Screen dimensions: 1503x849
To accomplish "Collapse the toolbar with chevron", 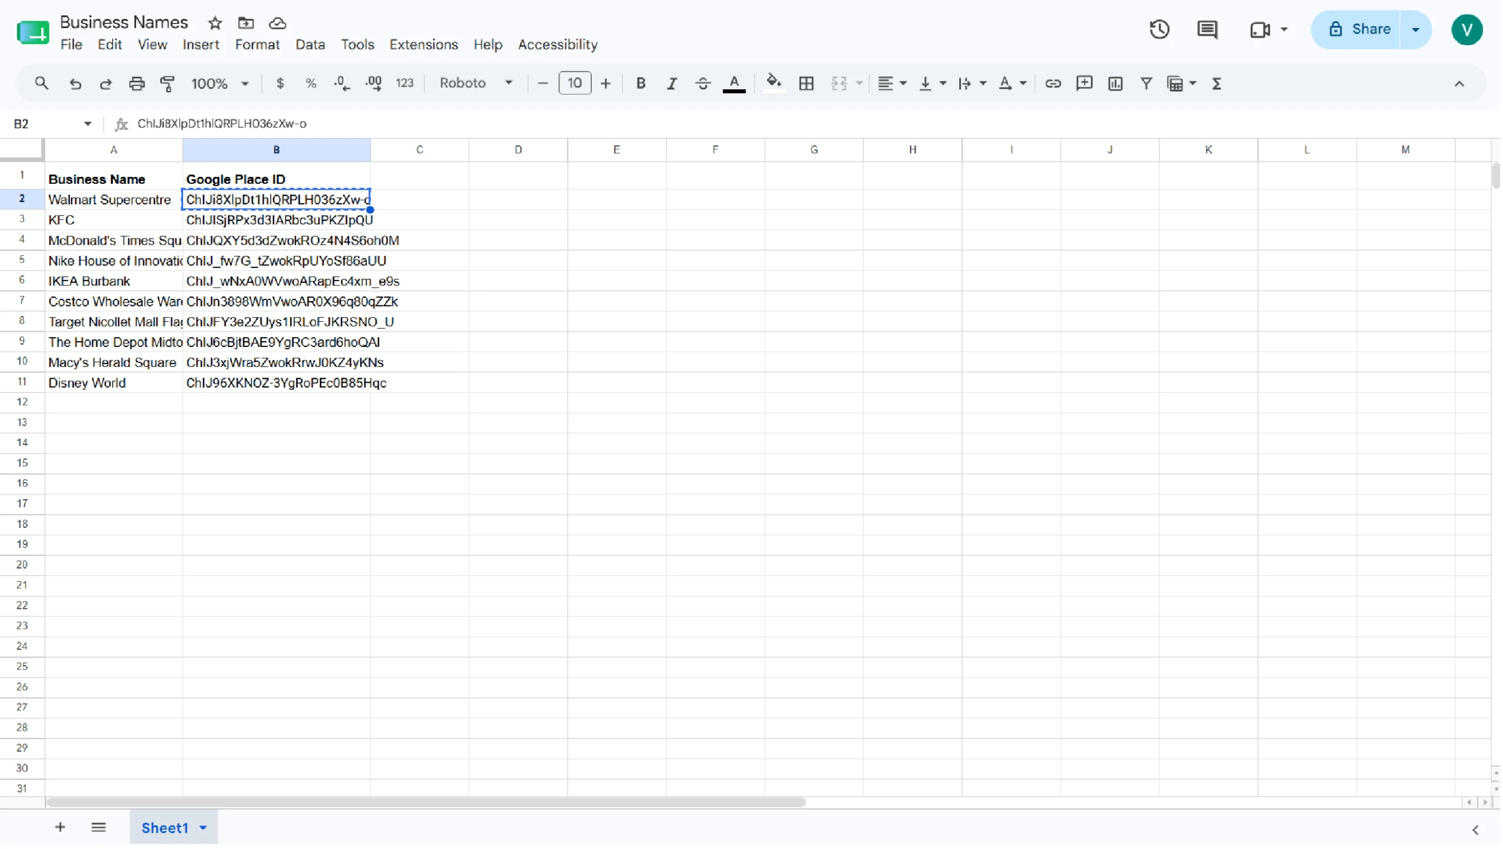I will 1459,83.
